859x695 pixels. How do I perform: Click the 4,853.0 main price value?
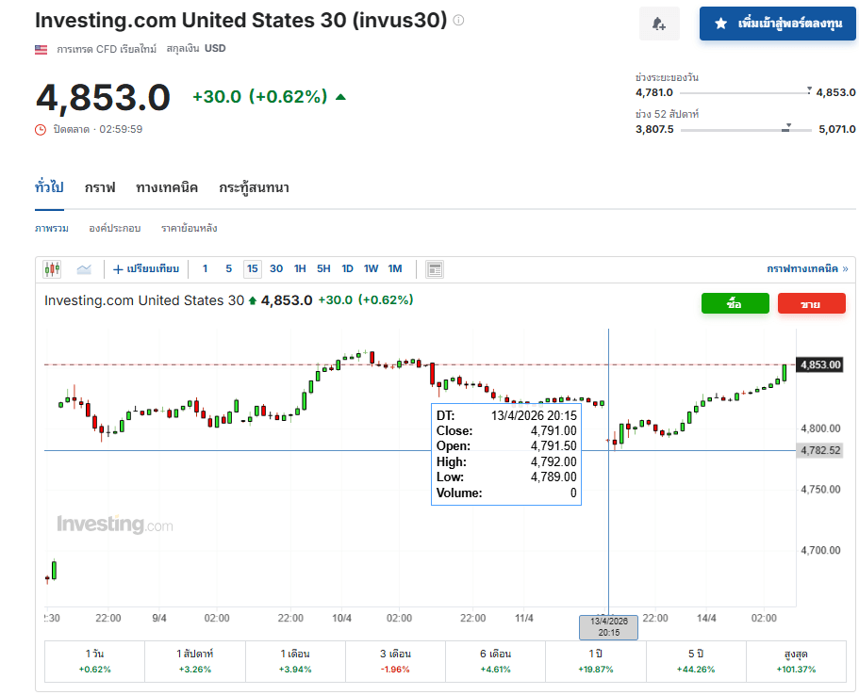tap(103, 98)
